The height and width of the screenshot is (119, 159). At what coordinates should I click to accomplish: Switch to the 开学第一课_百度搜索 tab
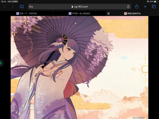point(79,14)
